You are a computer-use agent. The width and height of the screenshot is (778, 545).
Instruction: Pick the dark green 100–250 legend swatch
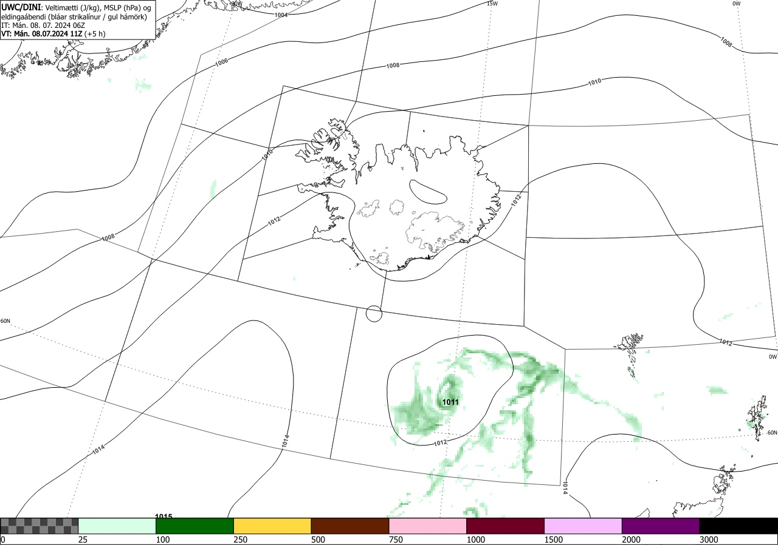(x=195, y=526)
